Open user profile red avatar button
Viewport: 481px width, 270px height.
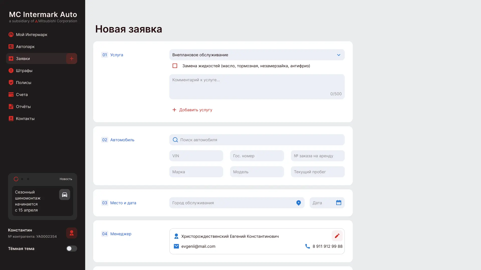tap(72, 233)
